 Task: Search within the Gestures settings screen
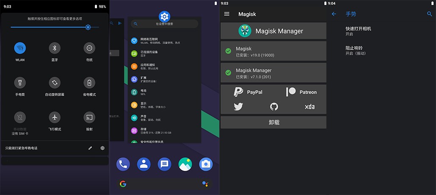coord(430,14)
